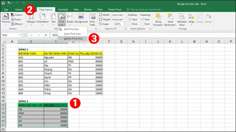Select row 14 header
This screenshot has width=236, height=132.
click(x=3, y=97)
